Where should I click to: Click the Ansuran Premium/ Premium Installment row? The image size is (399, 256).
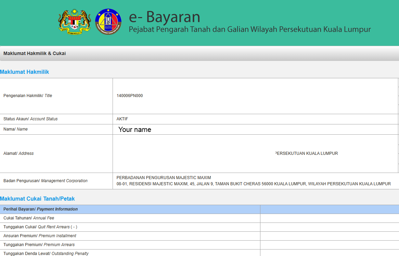click(200, 236)
